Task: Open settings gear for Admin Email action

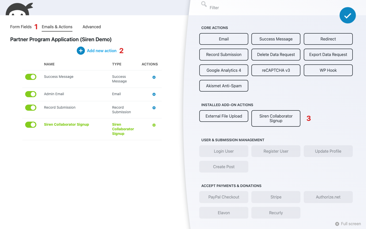Action: point(154,94)
